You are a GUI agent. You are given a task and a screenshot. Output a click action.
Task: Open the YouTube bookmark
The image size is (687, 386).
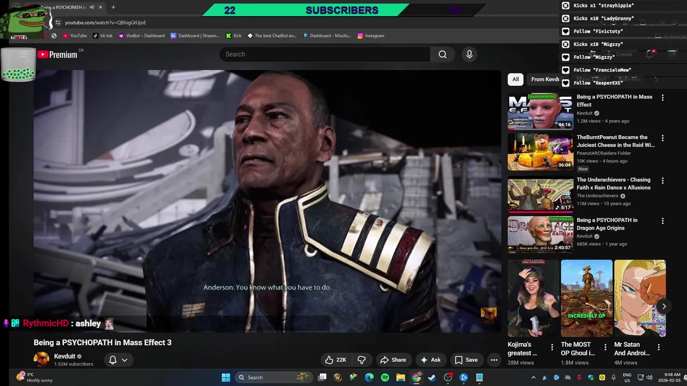coord(75,36)
